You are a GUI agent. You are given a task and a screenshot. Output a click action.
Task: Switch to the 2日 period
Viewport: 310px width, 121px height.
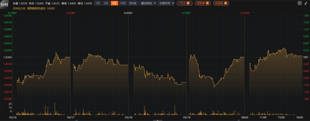tap(106, 3)
